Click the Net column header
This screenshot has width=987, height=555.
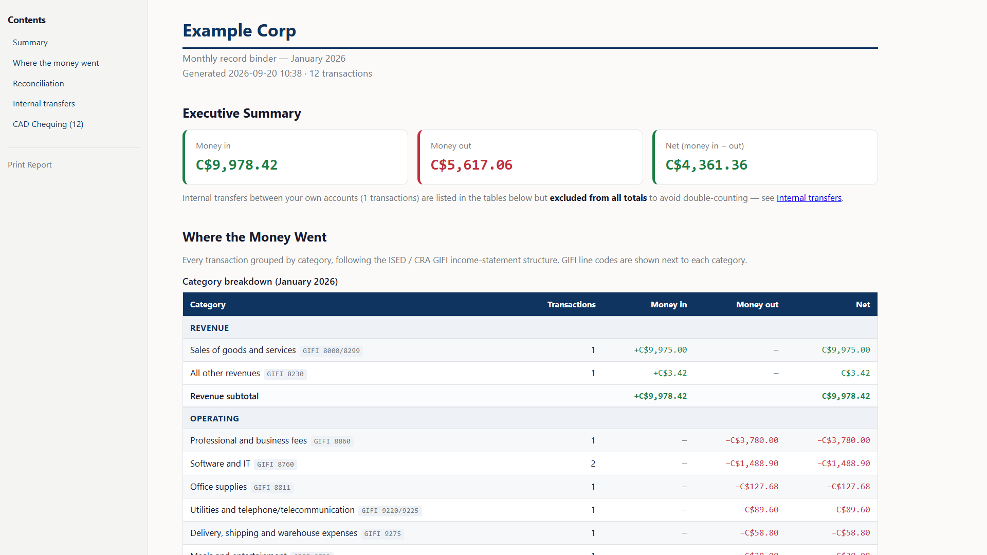click(x=863, y=305)
